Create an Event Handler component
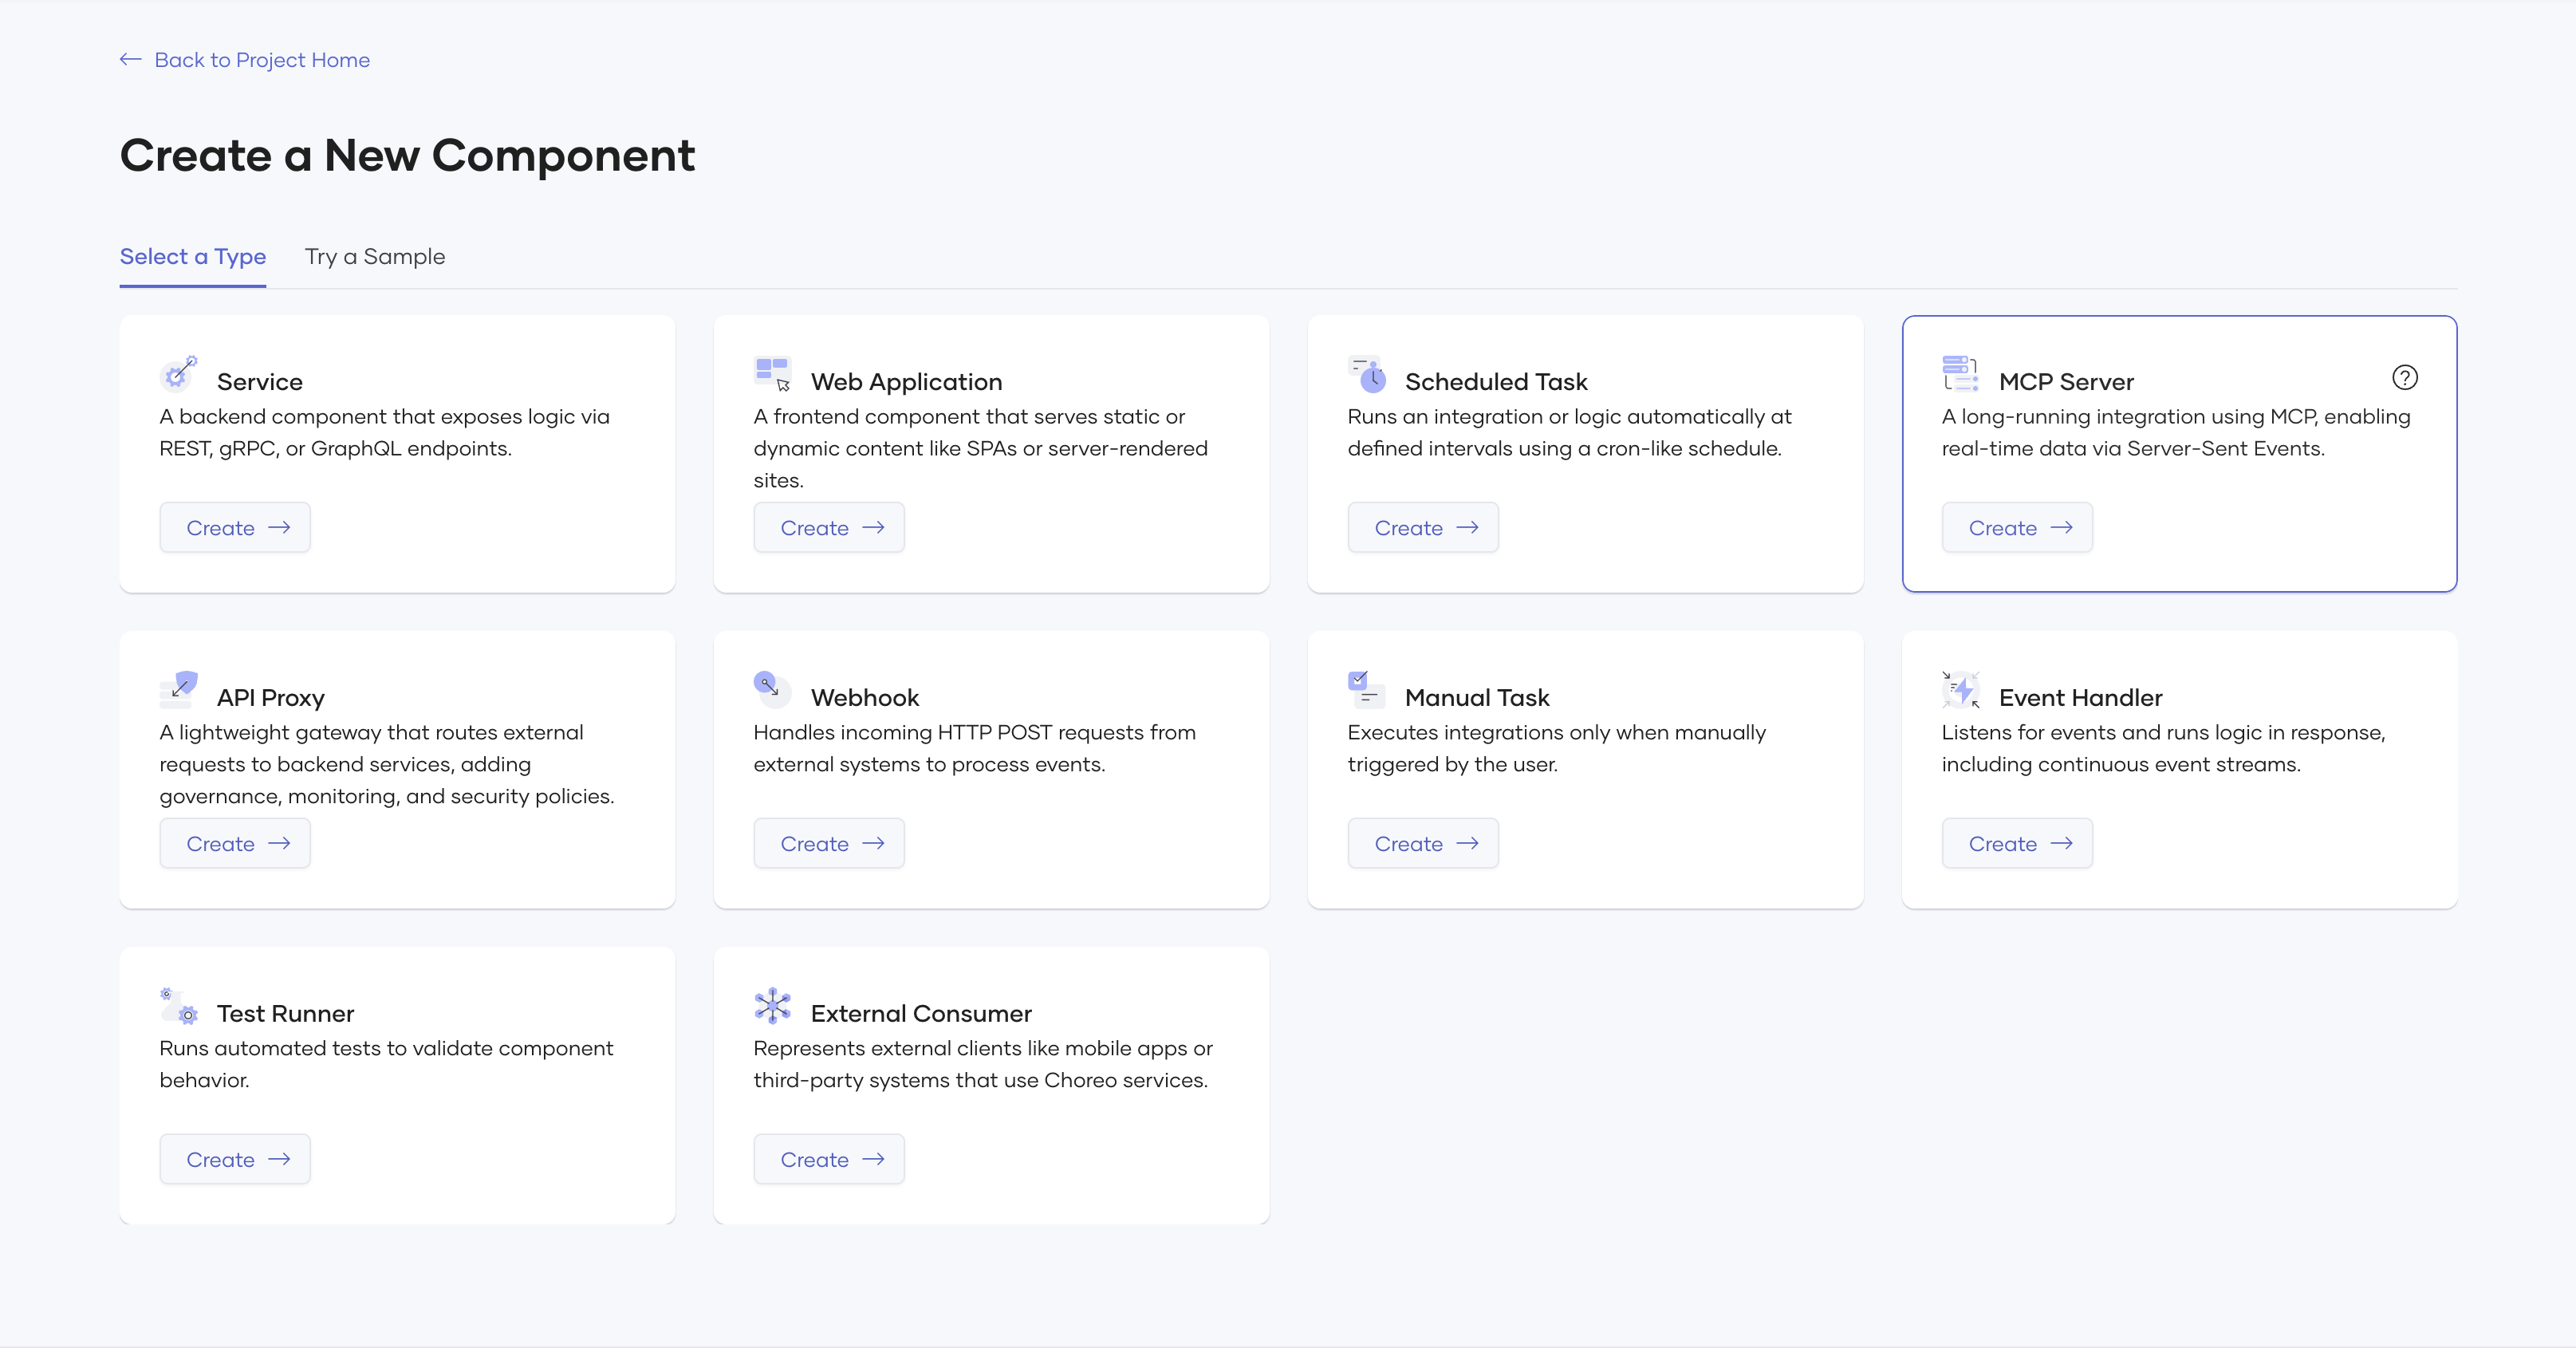Image resolution: width=2576 pixels, height=1348 pixels. (2017, 844)
